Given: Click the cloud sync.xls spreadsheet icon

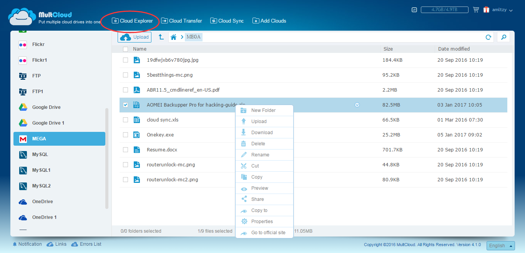Looking at the screenshot, I should (136, 120).
